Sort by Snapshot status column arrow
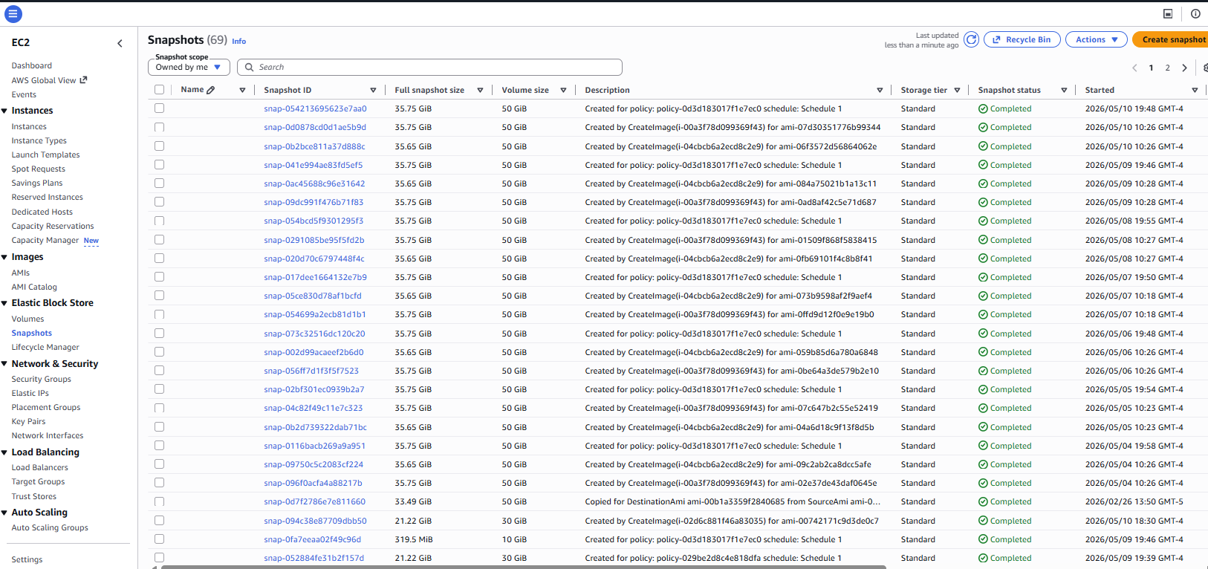This screenshot has height=569, width=1208. coord(1064,90)
